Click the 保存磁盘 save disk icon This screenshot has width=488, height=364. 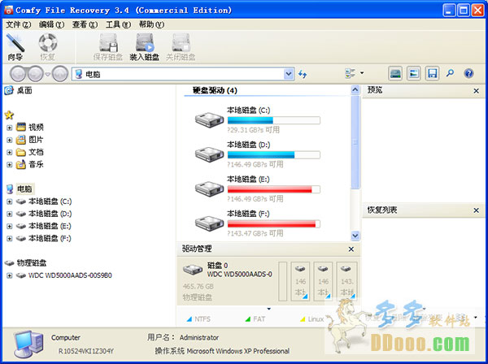(108, 47)
